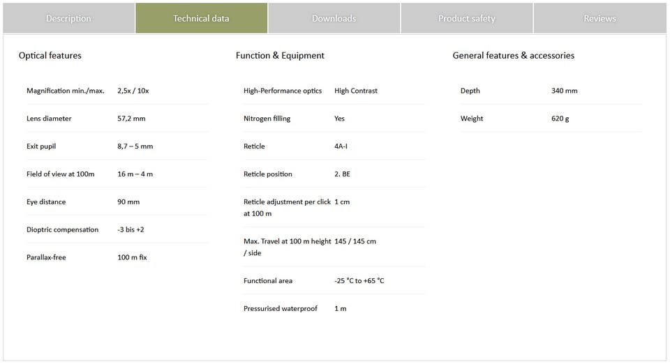Viewport: 670px width, 364px height.
Task: Open the Product safety tab
Action: 467,18
